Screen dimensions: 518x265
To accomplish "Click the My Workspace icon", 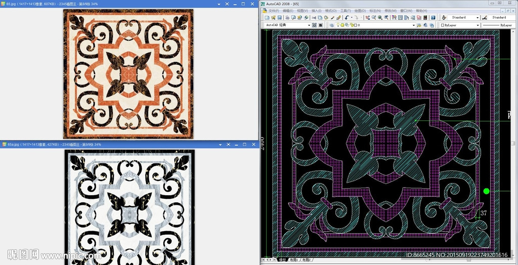I will coord(320,25).
